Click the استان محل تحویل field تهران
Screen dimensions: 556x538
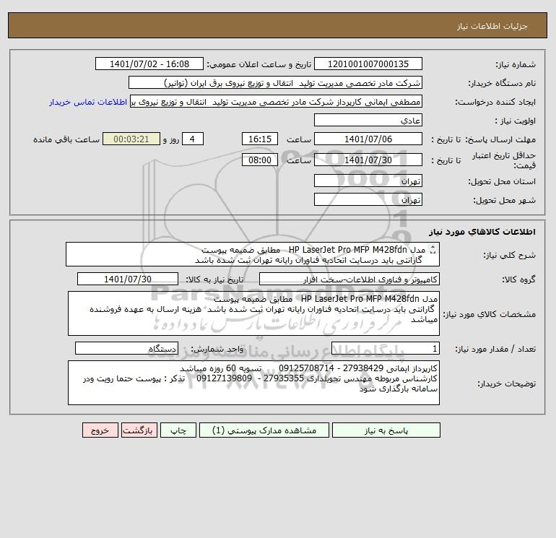(368, 181)
